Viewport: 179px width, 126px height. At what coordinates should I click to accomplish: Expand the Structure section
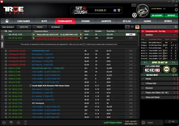(159, 88)
